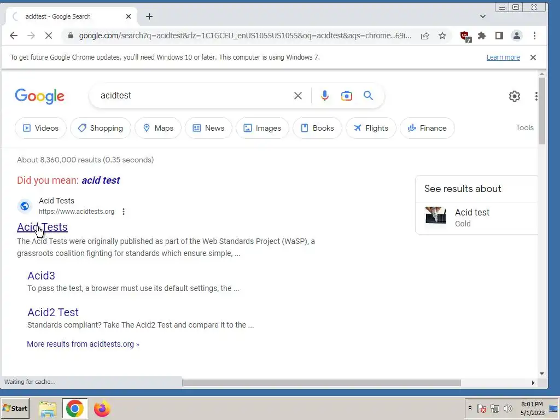Submit search with magnifier icon
The image size is (560, 420).
368,95
